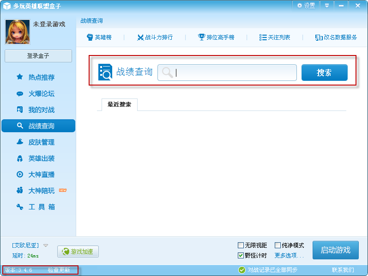Click the 战斗力排行 crossed swords icon

[140, 37]
